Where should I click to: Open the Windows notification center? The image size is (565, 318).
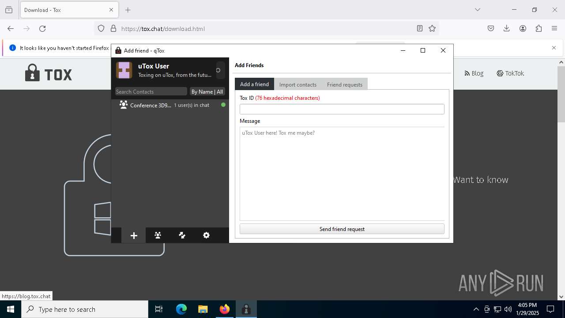coord(550,309)
